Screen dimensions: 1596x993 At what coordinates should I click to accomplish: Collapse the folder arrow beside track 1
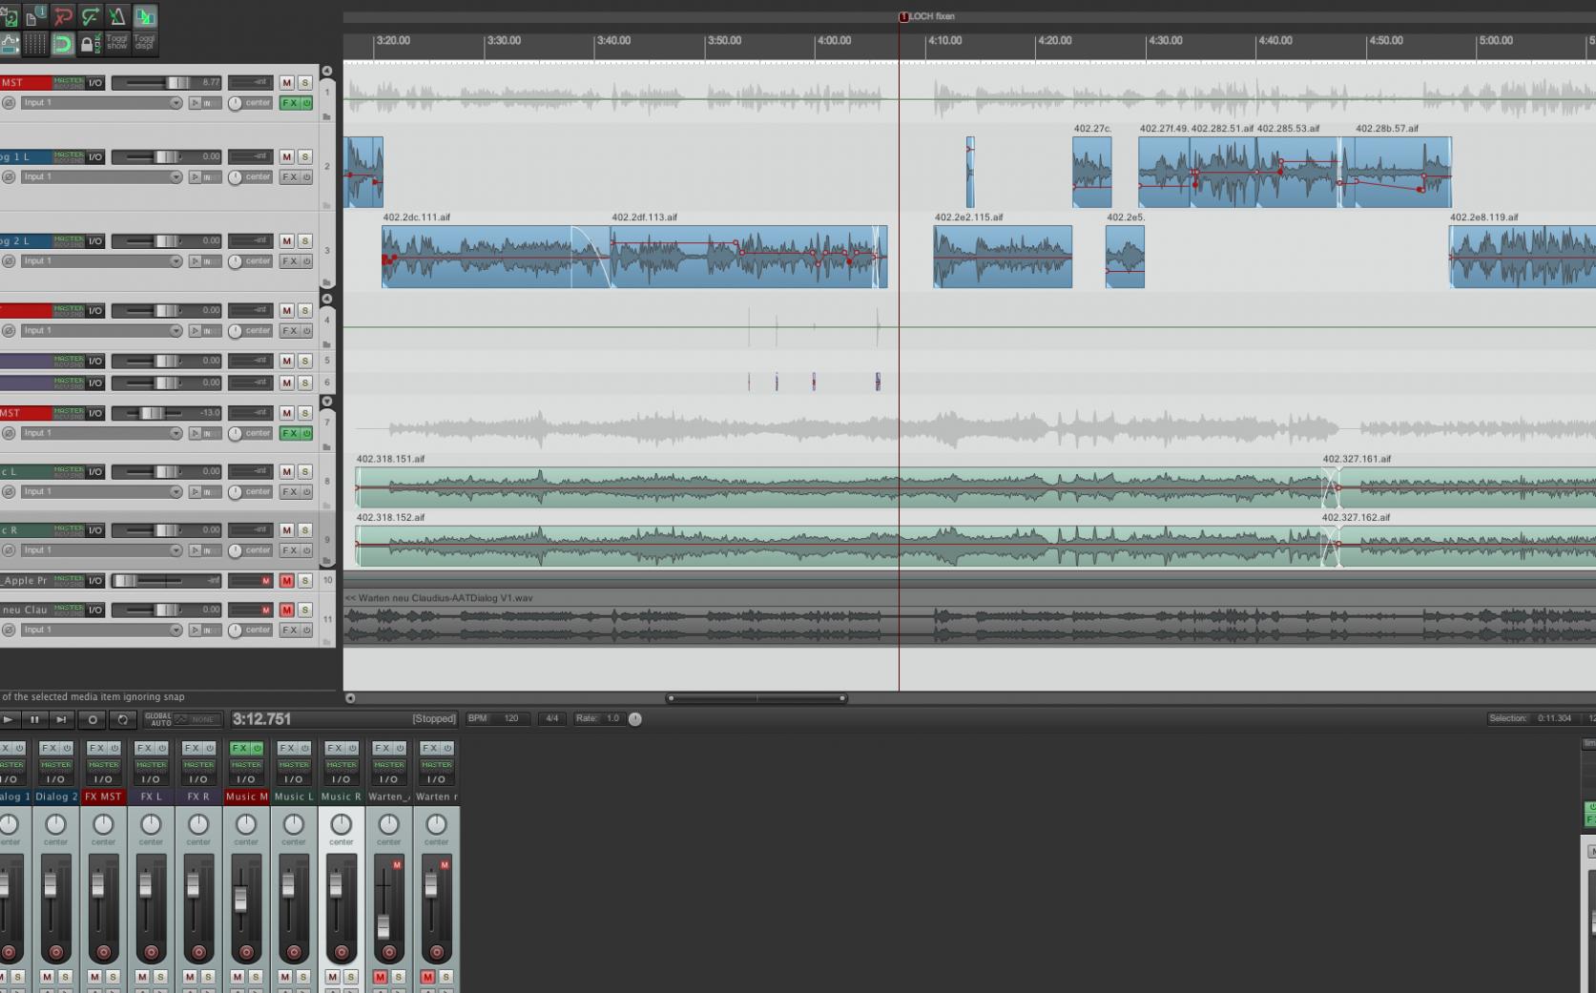pos(327,72)
